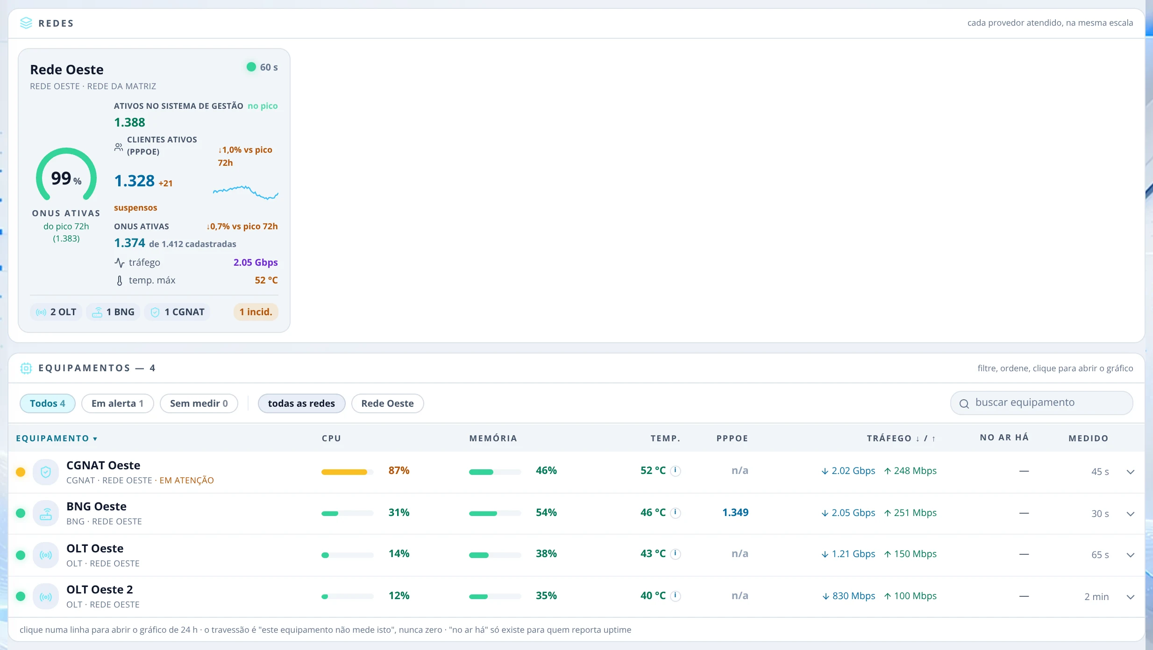The width and height of the screenshot is (1153, 650).
Task: Click the buscar equipamento search field
Action: tap(1042, 403)
